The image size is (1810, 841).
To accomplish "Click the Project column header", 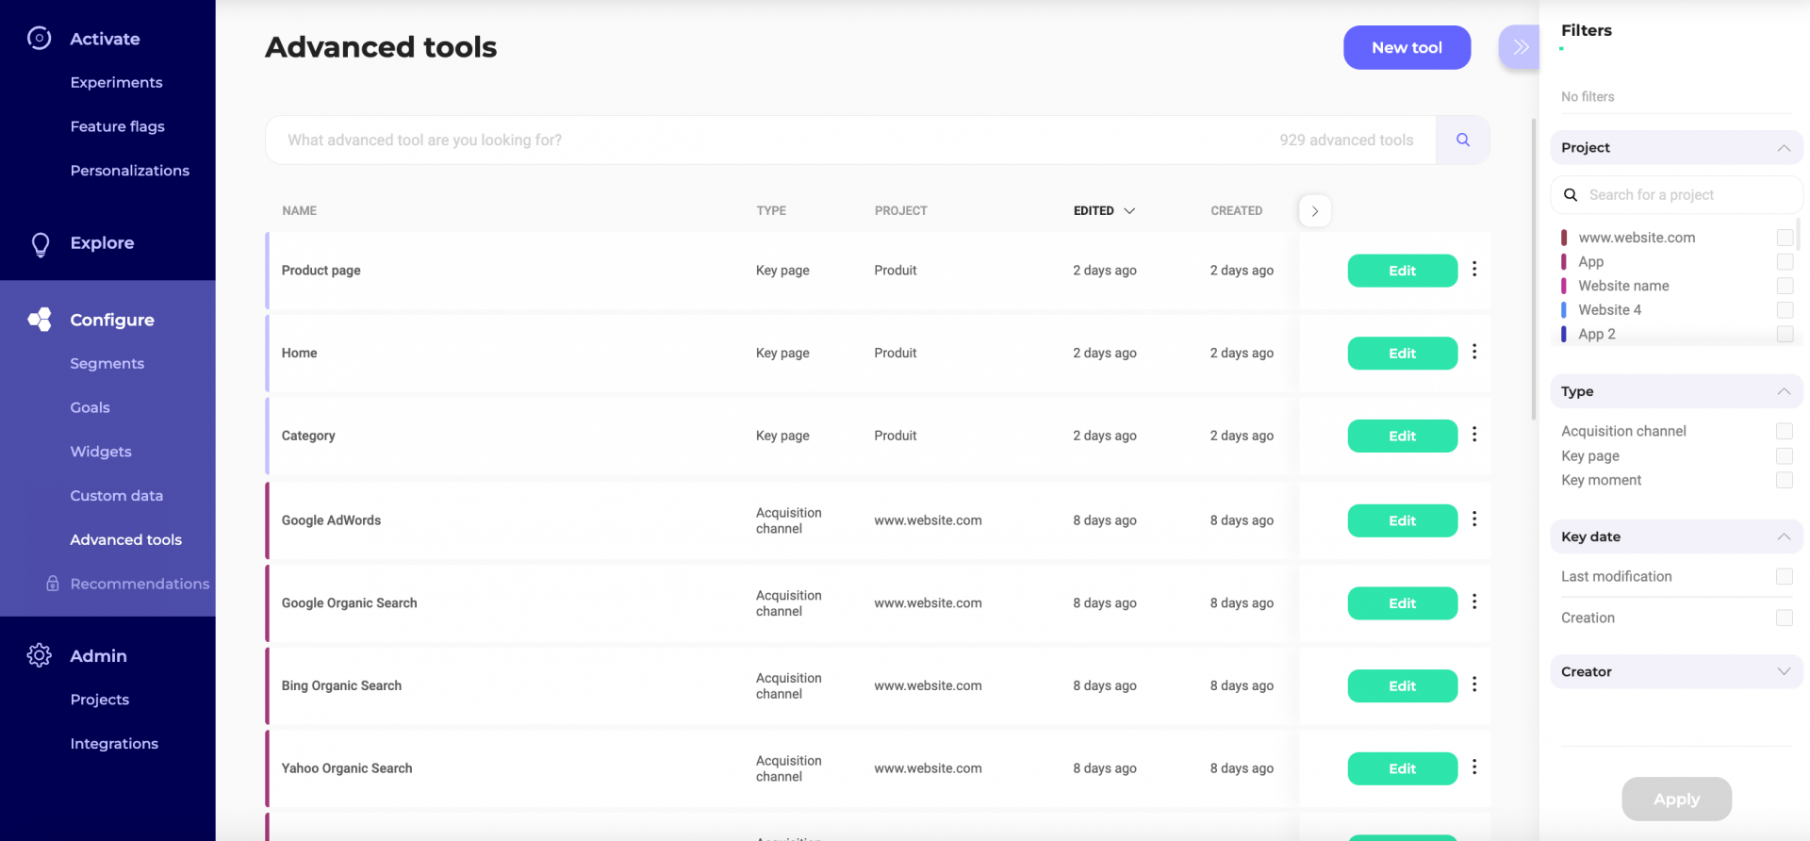I will [900, 211].
